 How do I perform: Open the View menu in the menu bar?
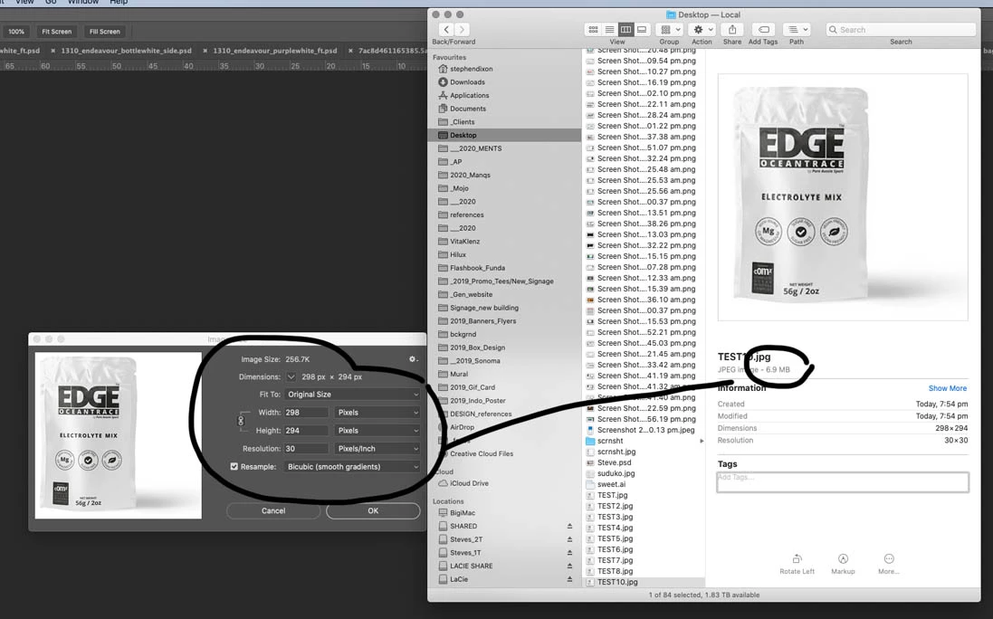pos(24,3)
